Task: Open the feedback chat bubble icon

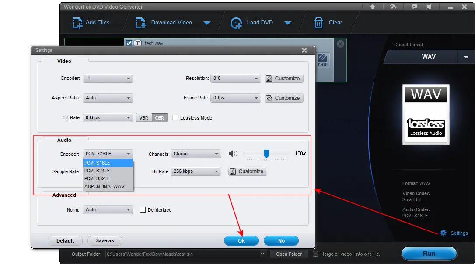Action: click(x=414, y=7)
